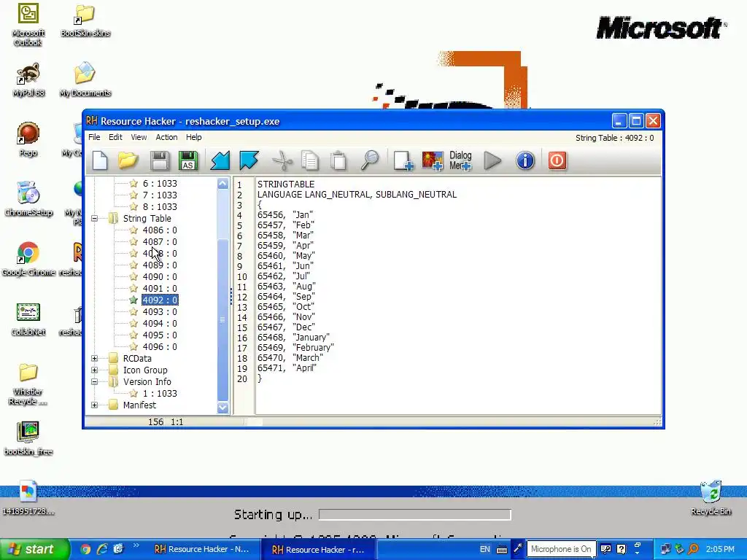Open Microsoft Outlook desktop icon
Viewport: 747px width, 560px height.
(28, 25)
